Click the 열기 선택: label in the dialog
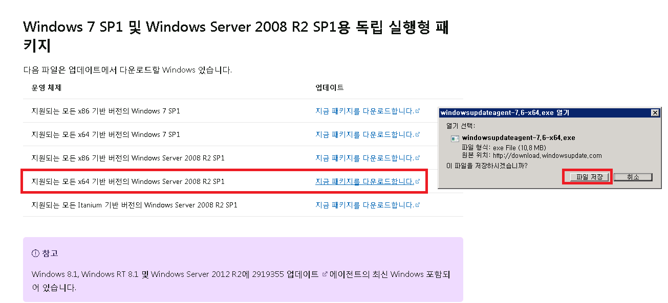Viewport: 668px width, 303px height. click(x=461, y=125)
